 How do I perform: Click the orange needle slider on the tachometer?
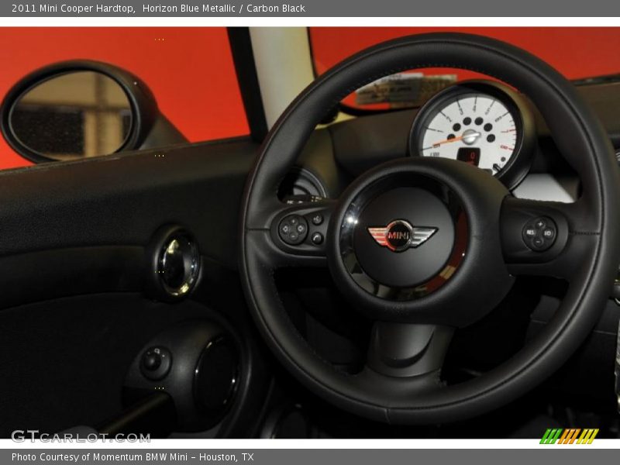[x=446, y=143]
